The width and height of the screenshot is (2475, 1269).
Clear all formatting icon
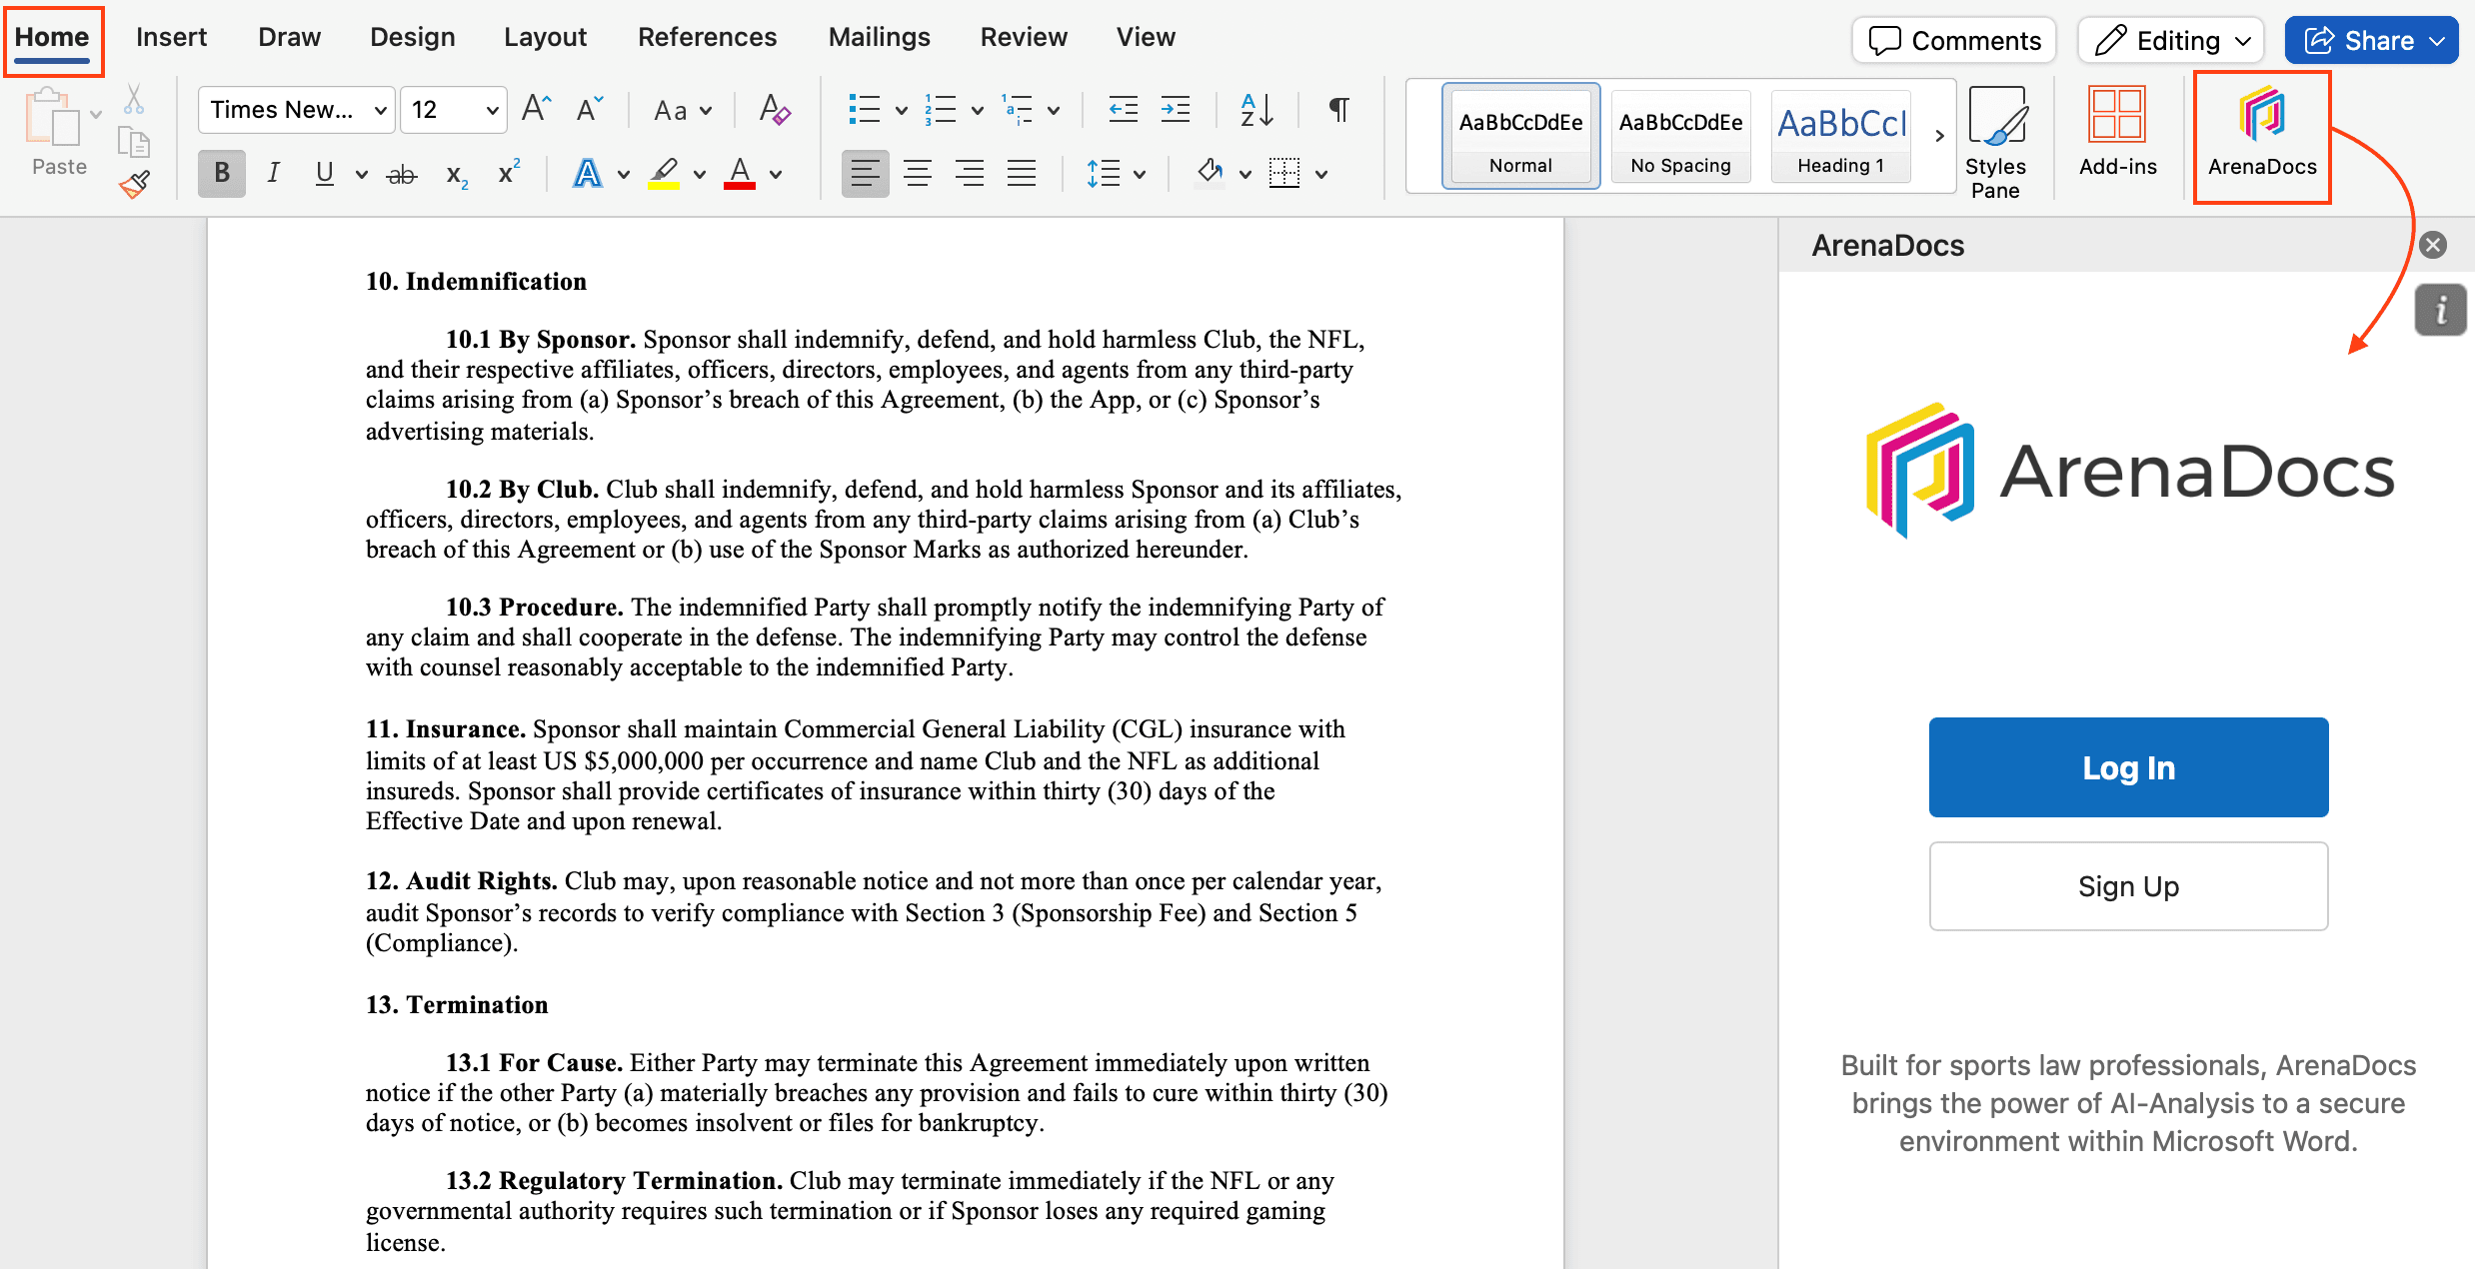774,110
